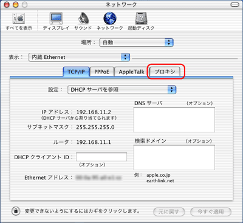Image resolution: width=243 pixels, height=223 pixels.
Task: Click the padlock icon to prevent changes
Action: [16, 211]
